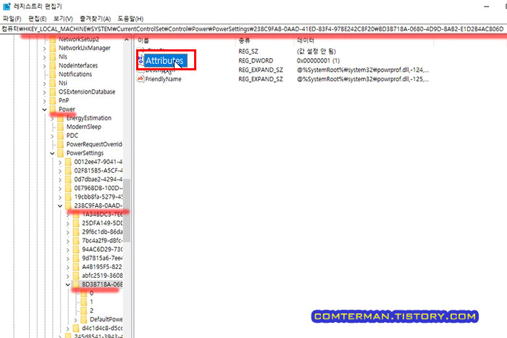Viewport: 507px width, 338px height.
Task: Expand the 0012ee47-9041 key
Action: coord(60,162)
